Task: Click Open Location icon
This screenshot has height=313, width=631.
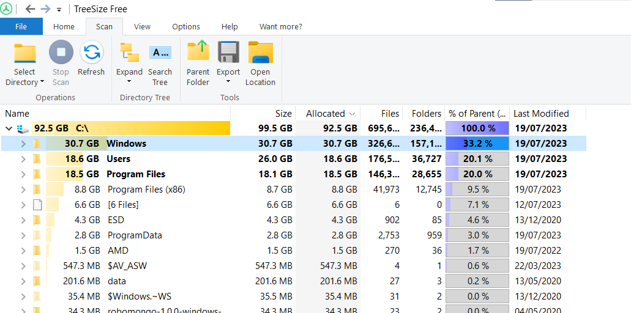Action: click(260, 52)
